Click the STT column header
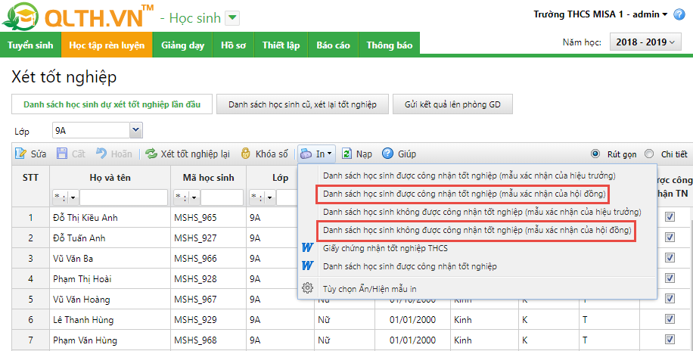The width and height of the screenshot is (693, 351). point(30,178)
